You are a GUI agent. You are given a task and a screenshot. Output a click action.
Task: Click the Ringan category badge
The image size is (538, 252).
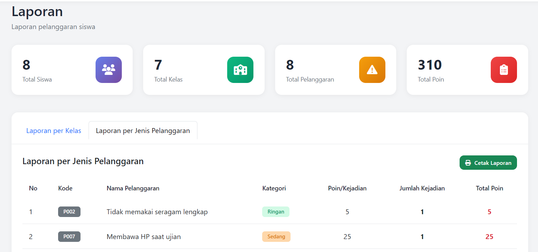click(x=276, y=212)
